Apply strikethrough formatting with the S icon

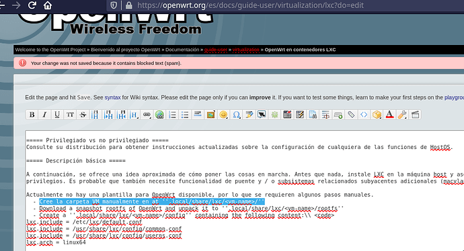pyautogui.click(x=83, y=115)
